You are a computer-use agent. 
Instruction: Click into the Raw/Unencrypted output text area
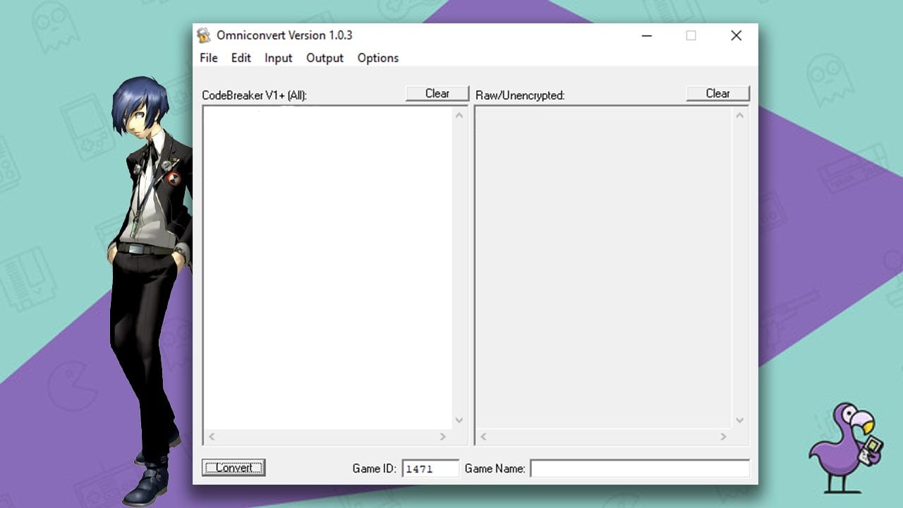tap(604, 268)
